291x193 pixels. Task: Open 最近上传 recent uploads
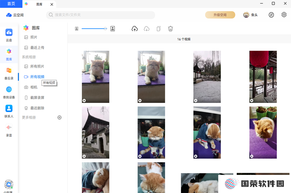(35, 48)
